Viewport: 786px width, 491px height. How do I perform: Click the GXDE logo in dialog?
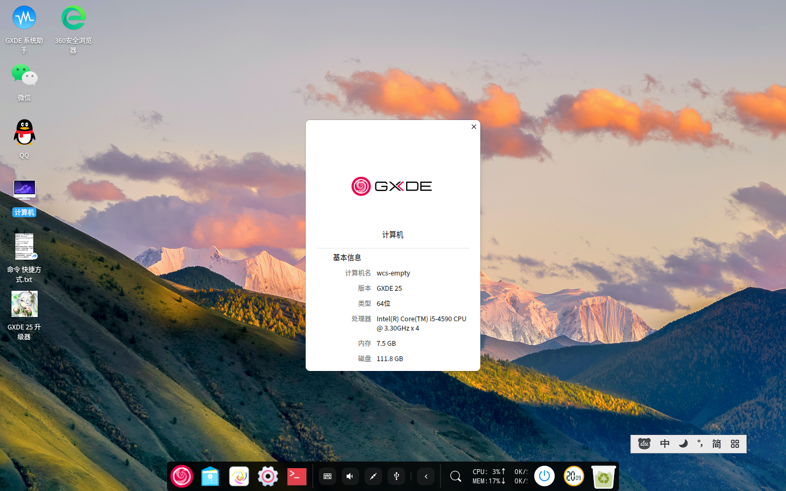point(392,186)
